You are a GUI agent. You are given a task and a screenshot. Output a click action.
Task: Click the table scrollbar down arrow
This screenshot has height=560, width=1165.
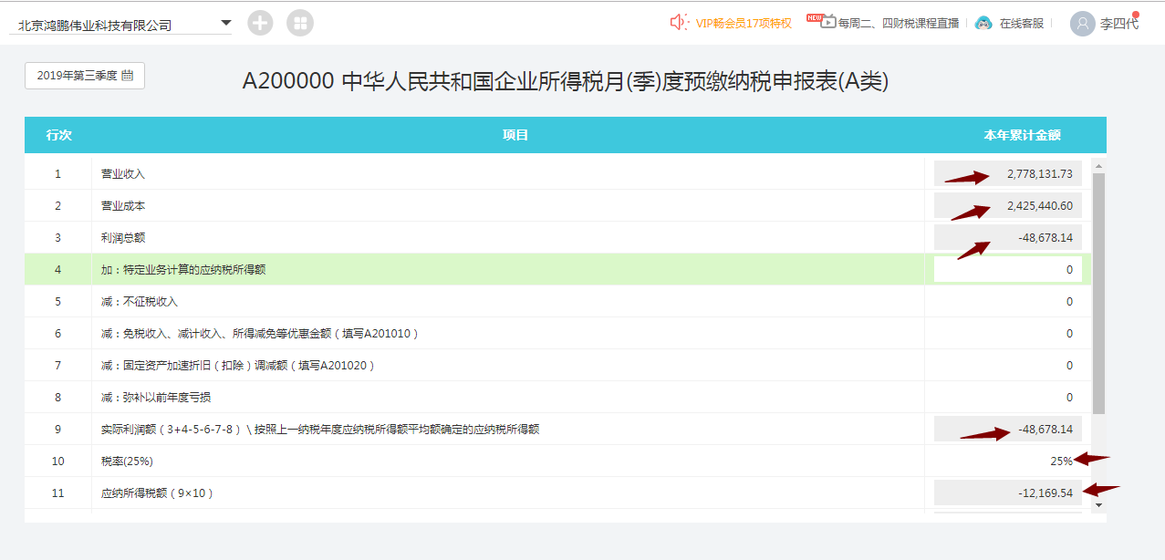pyautogui.click(x=1098, y=504)
